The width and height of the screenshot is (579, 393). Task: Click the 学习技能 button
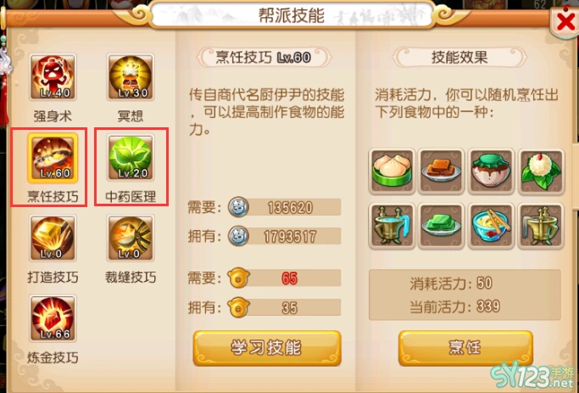pos(267,348)
